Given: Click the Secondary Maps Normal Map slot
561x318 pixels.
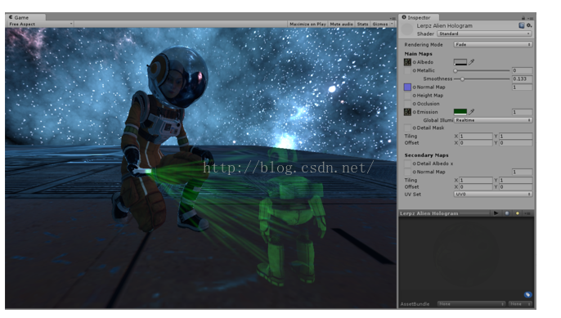Looking at the screenshot, I should pos(407,172).
